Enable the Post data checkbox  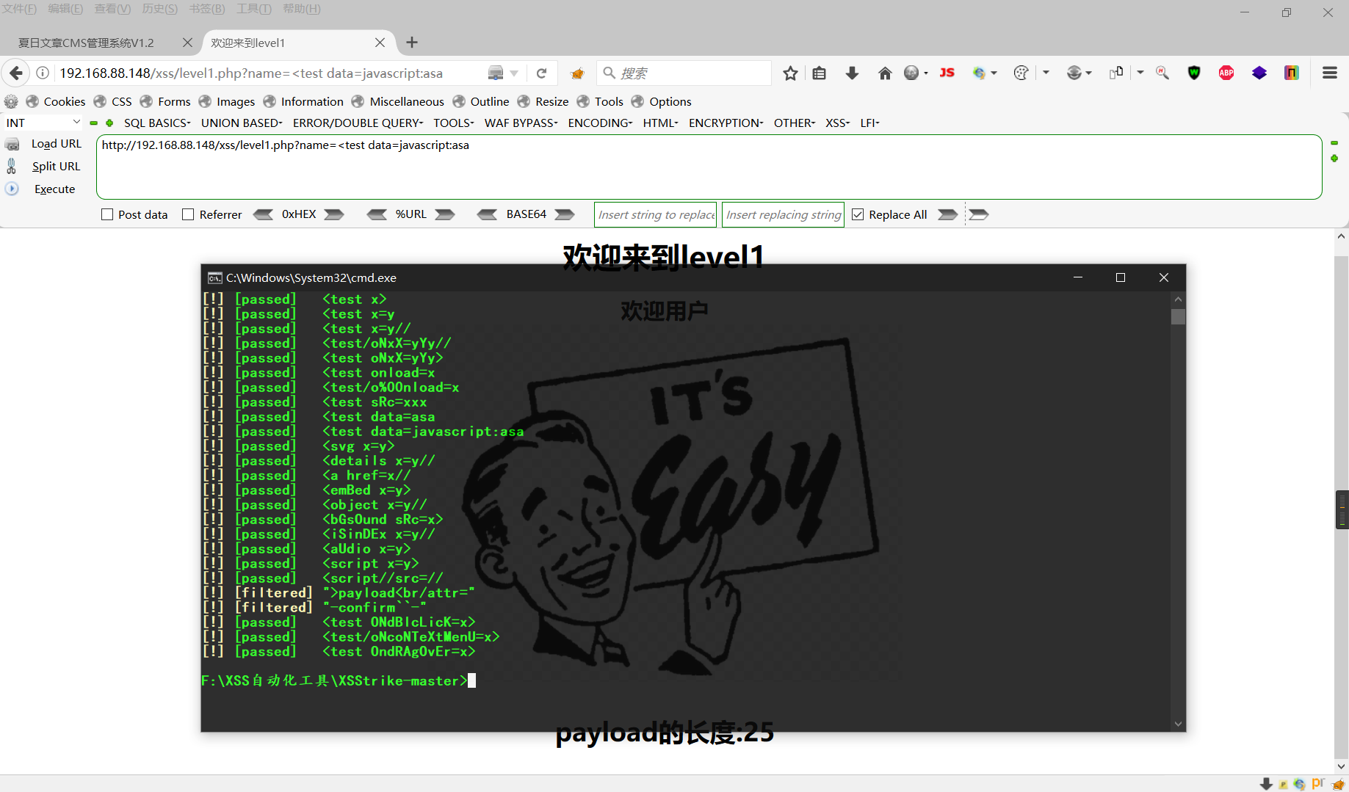click(106, 214)
